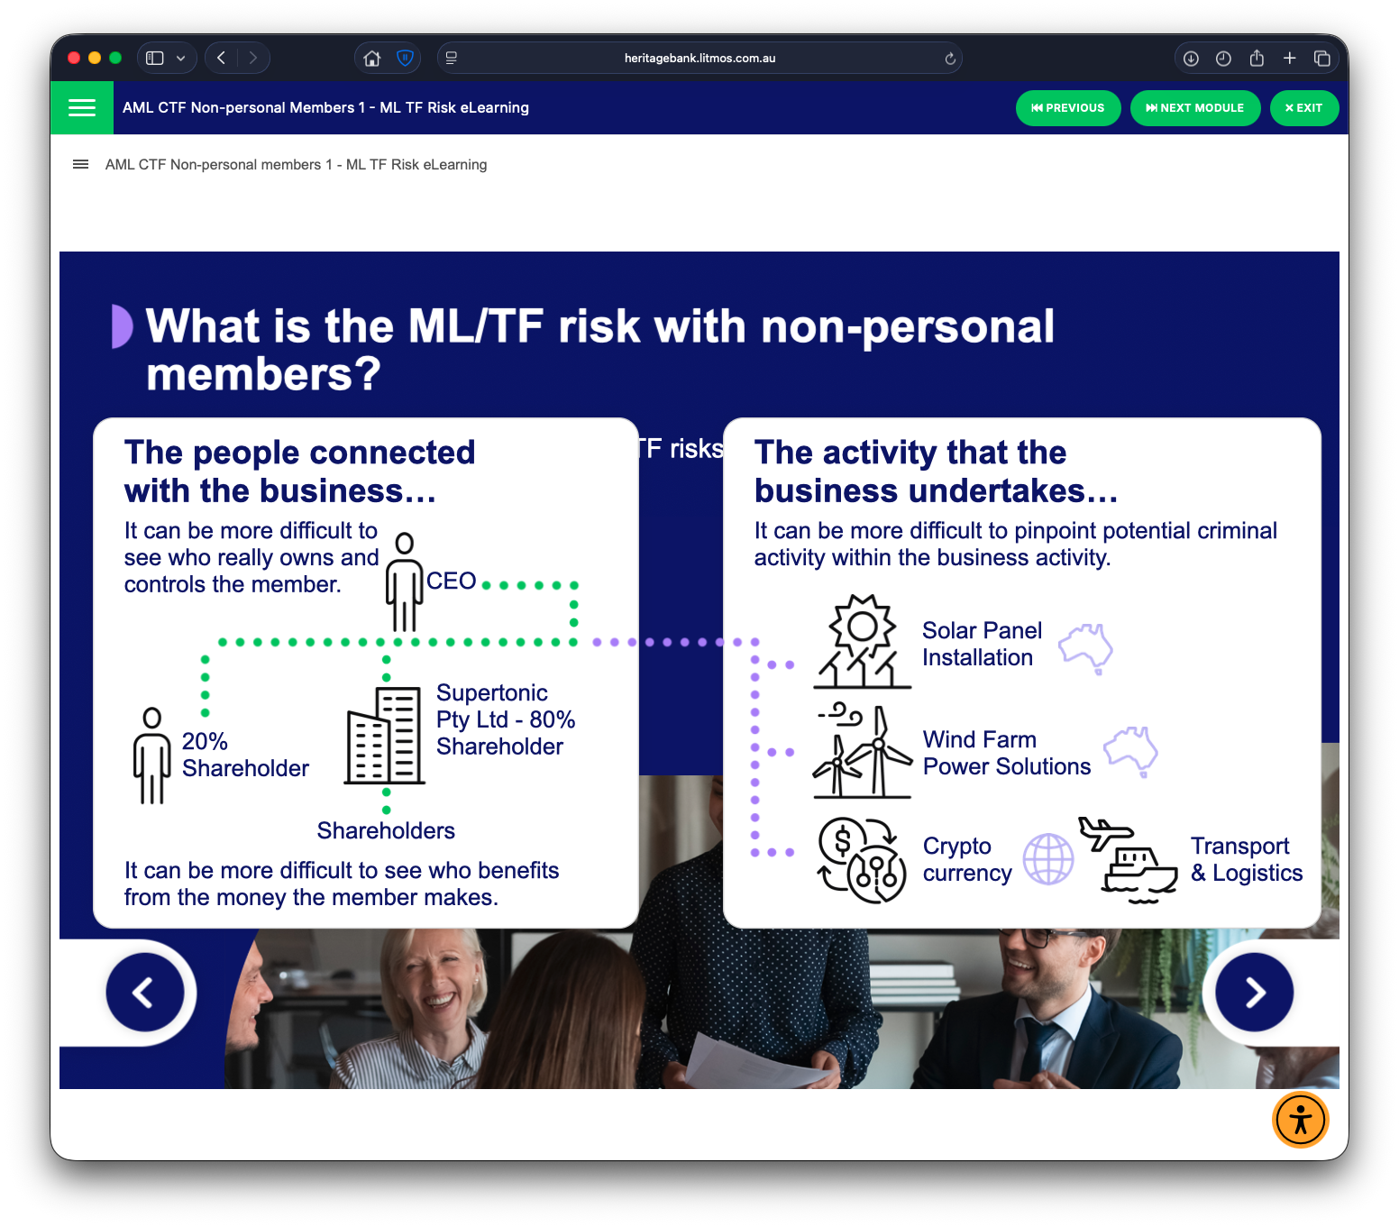Open the accessibility options button

(1300, 1121)
